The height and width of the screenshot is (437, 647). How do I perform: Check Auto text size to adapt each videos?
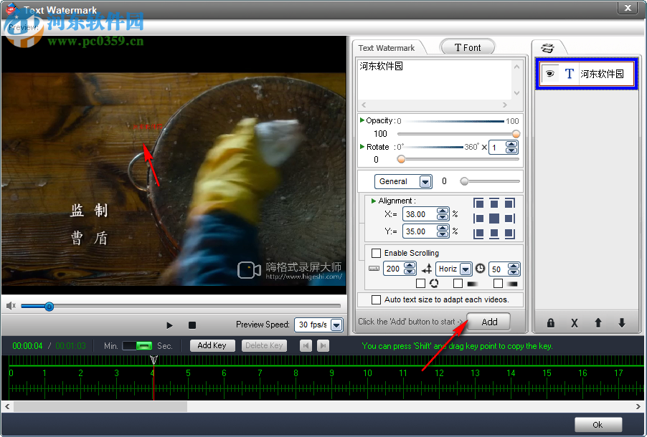pyautogui.click(x=376, y=299)
